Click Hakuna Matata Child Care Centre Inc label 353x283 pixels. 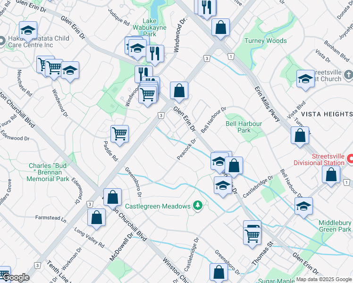point(38,42)
